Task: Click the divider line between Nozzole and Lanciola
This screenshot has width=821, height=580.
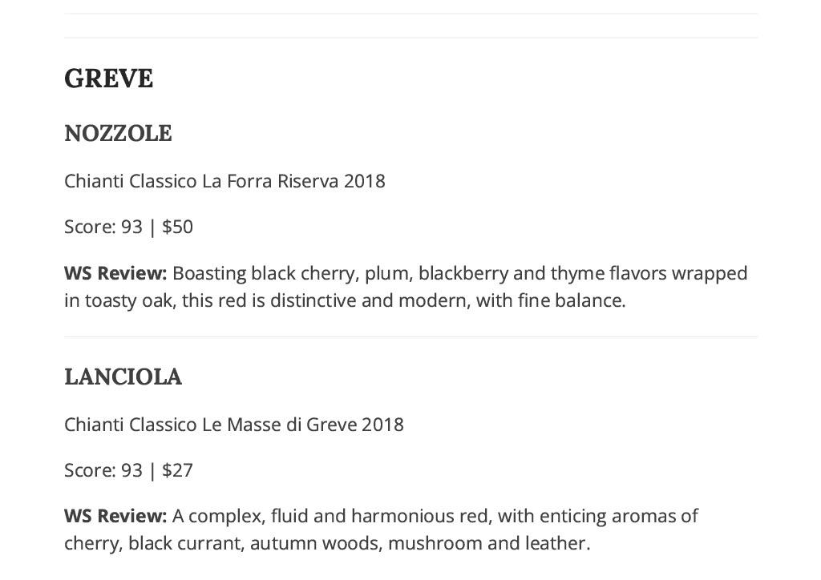Action: 411,336
